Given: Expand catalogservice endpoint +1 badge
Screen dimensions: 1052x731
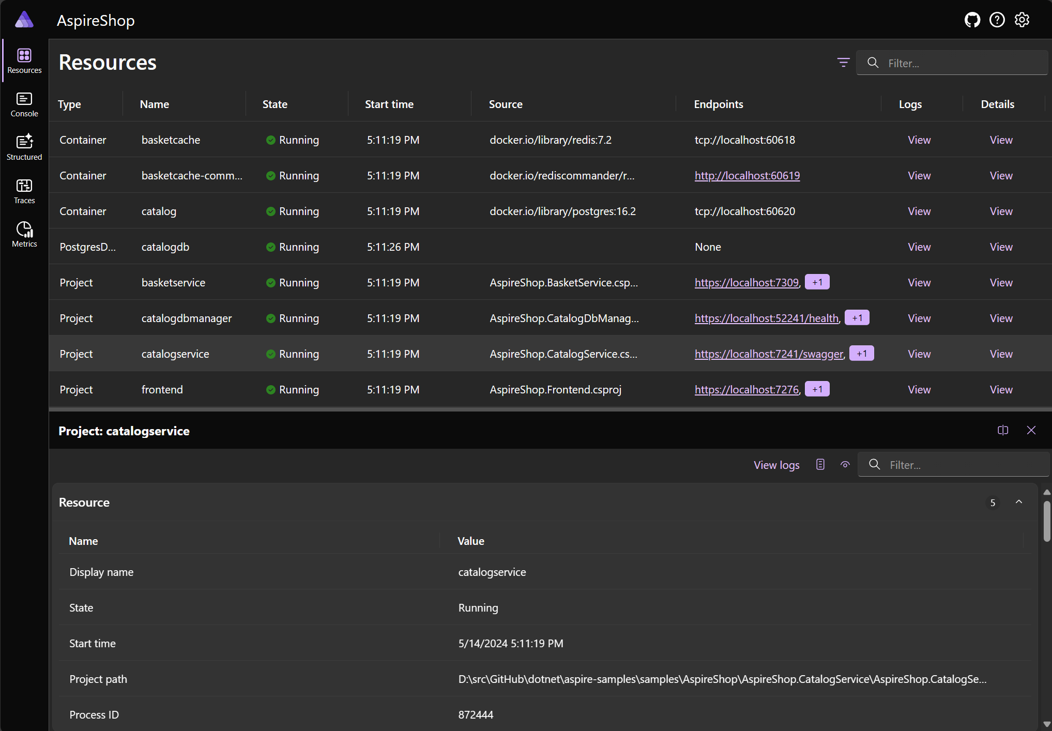Looking at the screenshot, I should (862, 353).
